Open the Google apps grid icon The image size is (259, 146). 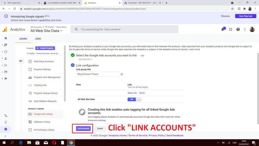click(231, 29)
